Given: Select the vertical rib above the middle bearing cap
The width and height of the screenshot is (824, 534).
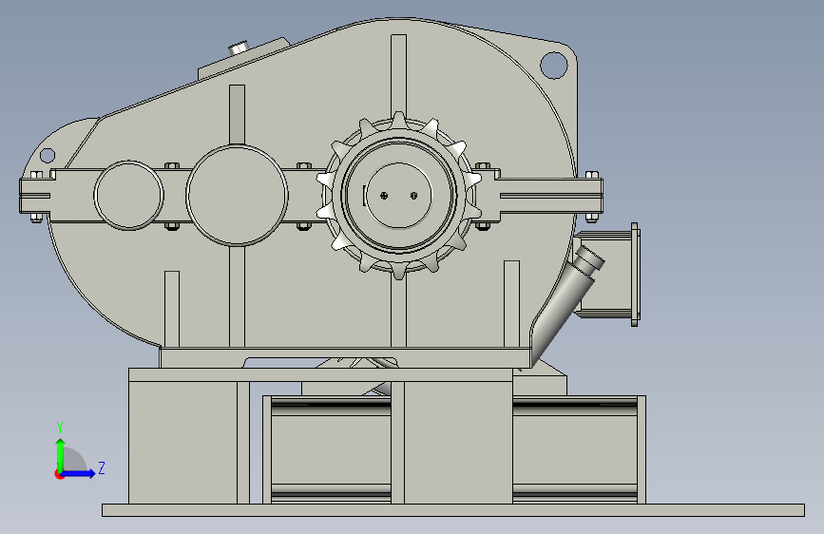Looking at the screenshot, I should (x=237, y=114).
